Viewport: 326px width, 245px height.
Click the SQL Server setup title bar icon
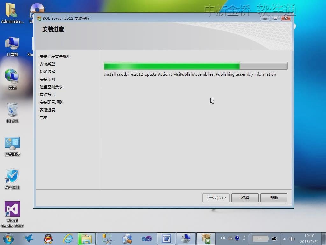point(39,18)
